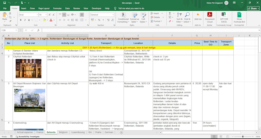Click Accessibility: Investigate in status bar
This screenshot has width=261, height=139.
click(28, 136)
